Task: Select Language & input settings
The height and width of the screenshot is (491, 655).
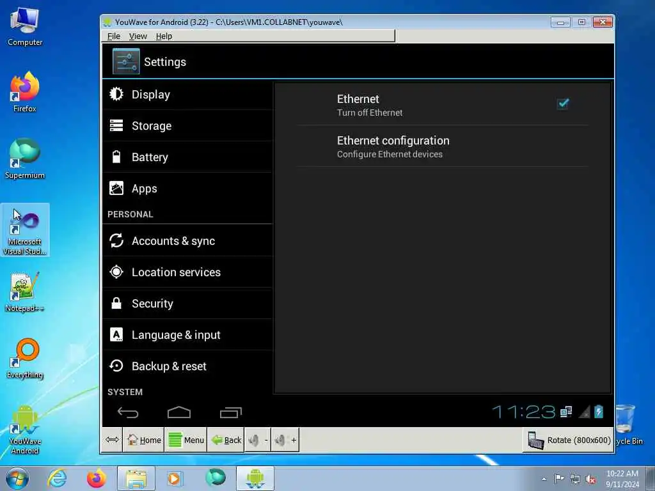Action: point(187,335)
